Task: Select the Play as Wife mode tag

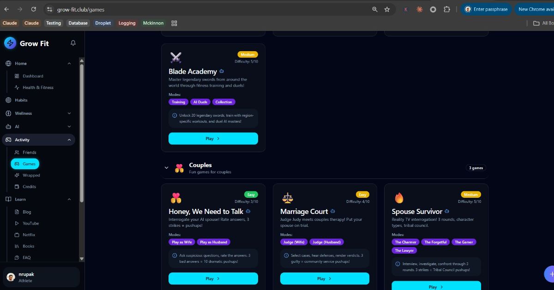Action: point(182,242)
